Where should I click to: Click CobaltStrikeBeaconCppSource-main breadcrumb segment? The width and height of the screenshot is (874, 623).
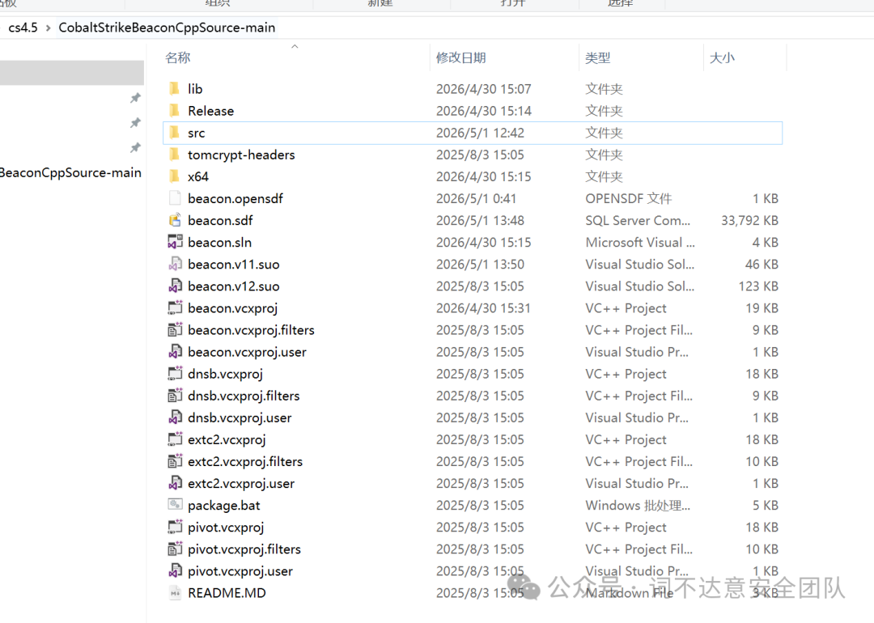point(167,28)
